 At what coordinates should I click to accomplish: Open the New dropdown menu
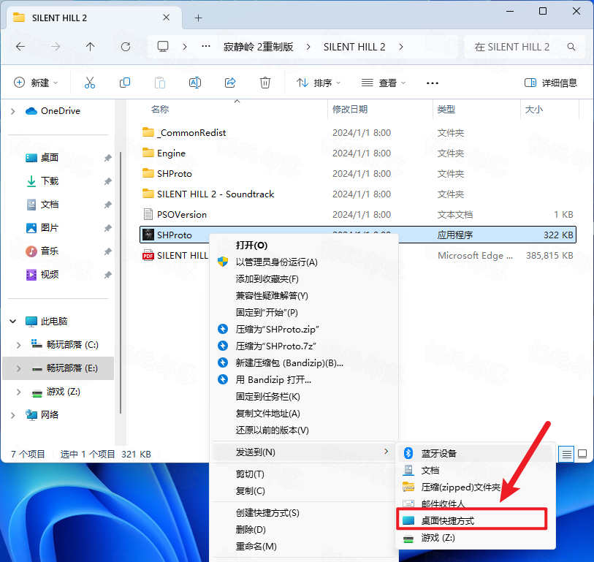click(36, 83)
